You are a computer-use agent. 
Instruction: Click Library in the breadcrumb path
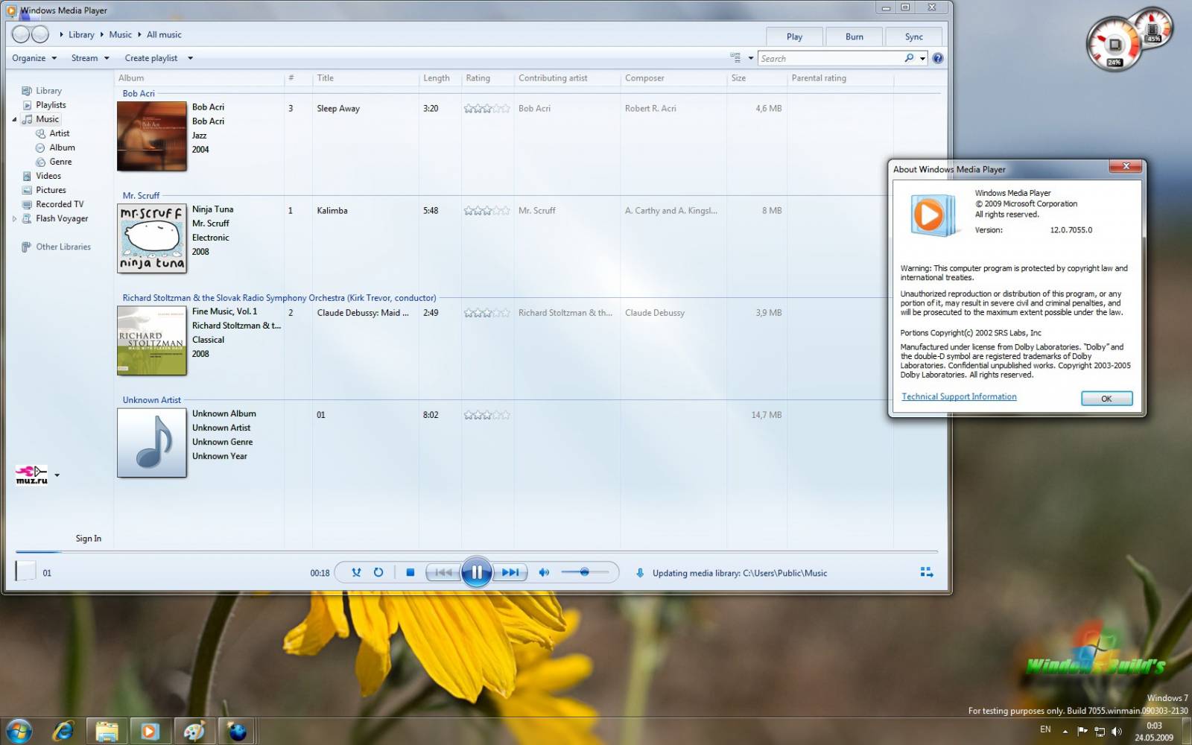pos(81,34)
